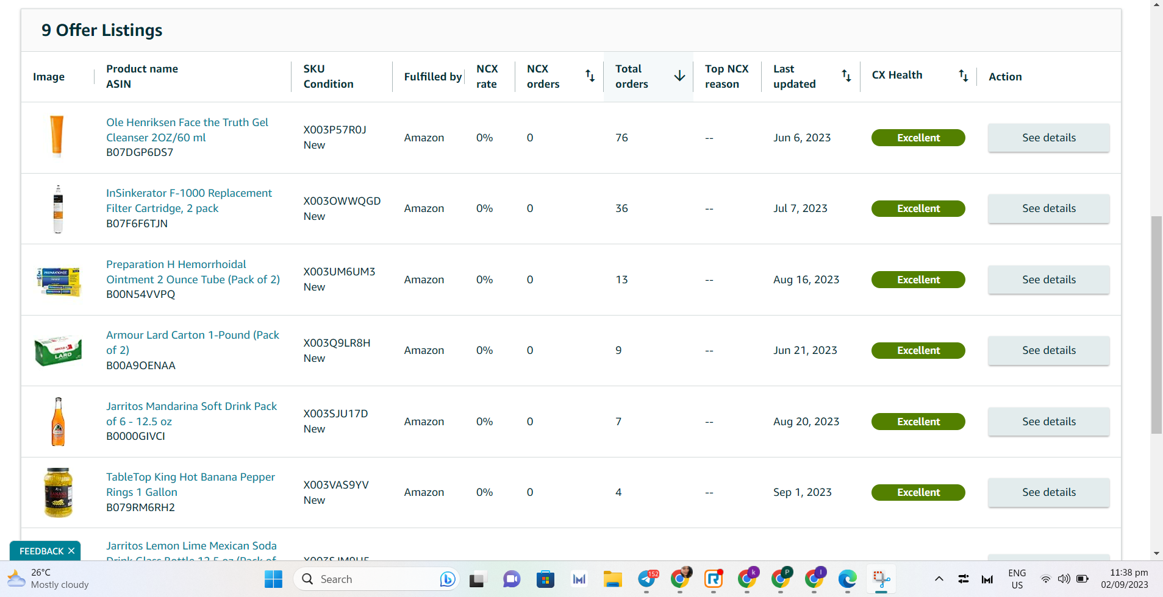Select date Jun 21, 2023
This screenshot has height=597, width=1163.
point(805,350)
